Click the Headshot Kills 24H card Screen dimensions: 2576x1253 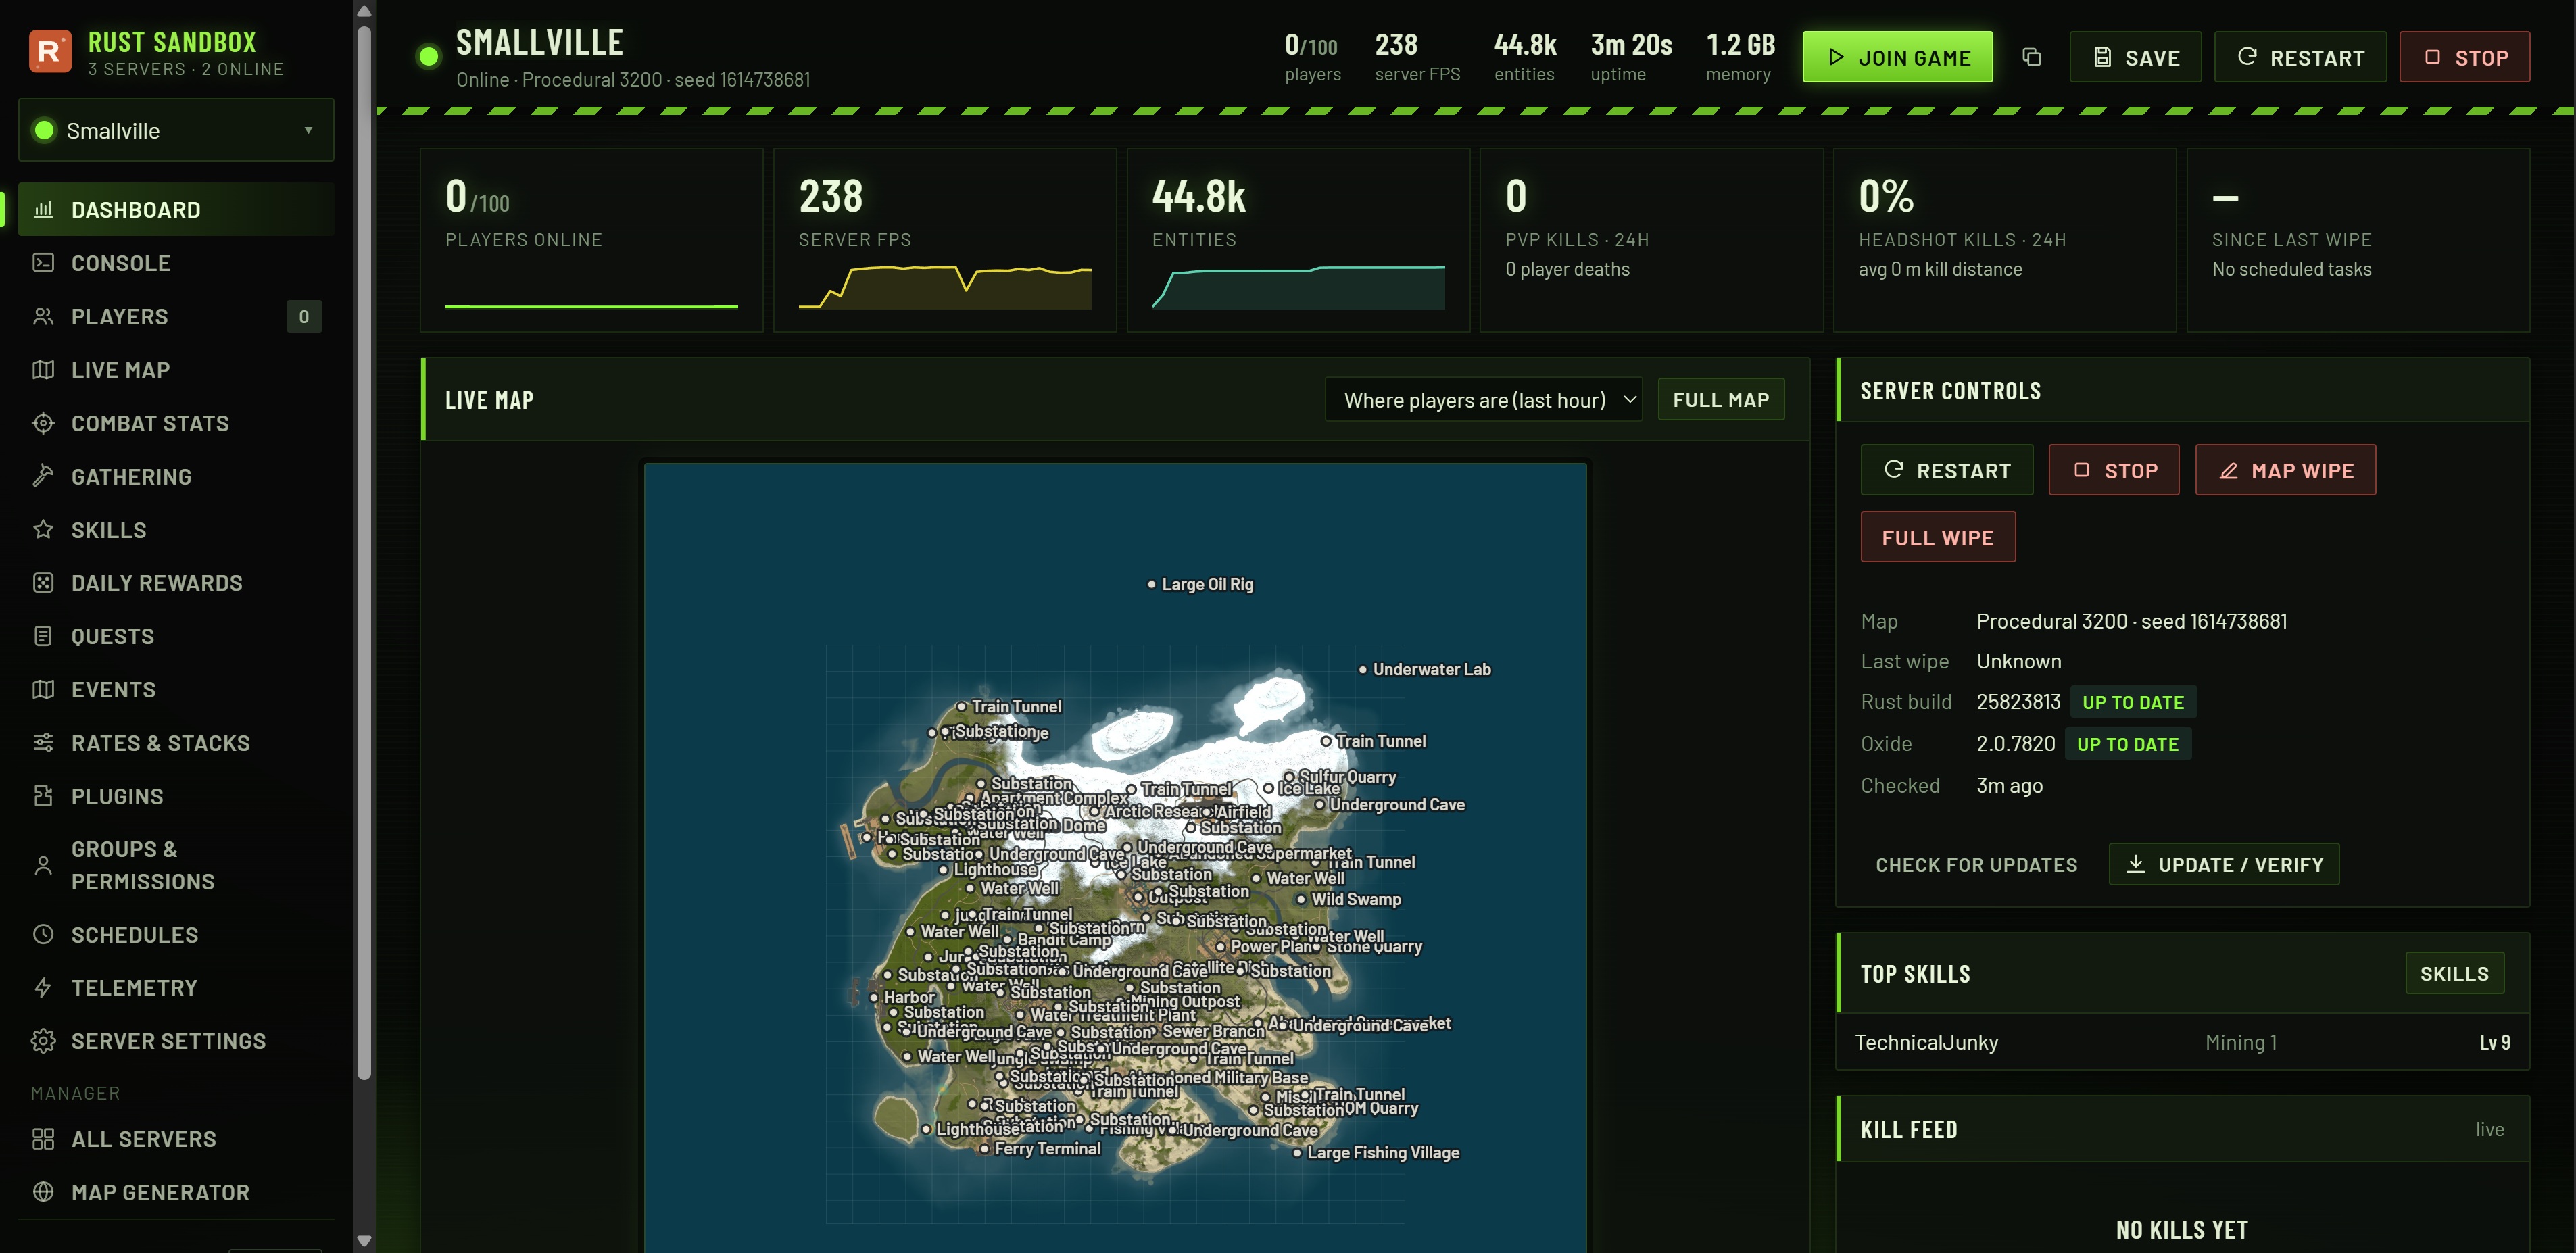click(x=2004, y=240)
